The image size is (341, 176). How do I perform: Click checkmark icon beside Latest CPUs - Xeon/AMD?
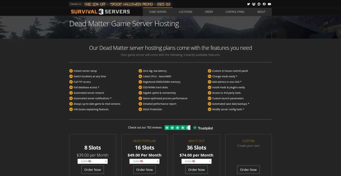[x=140, y=76]
